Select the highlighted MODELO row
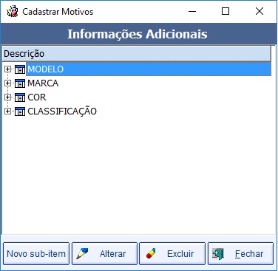 tap(149, 69)
